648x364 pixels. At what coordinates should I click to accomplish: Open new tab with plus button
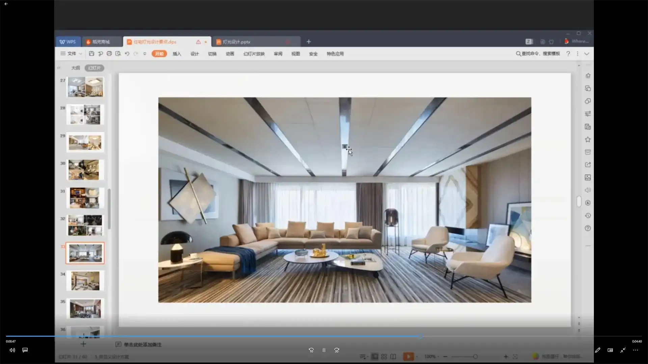coord(308,42)
